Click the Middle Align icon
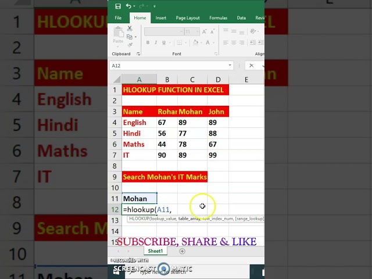 tap(234, 31)
